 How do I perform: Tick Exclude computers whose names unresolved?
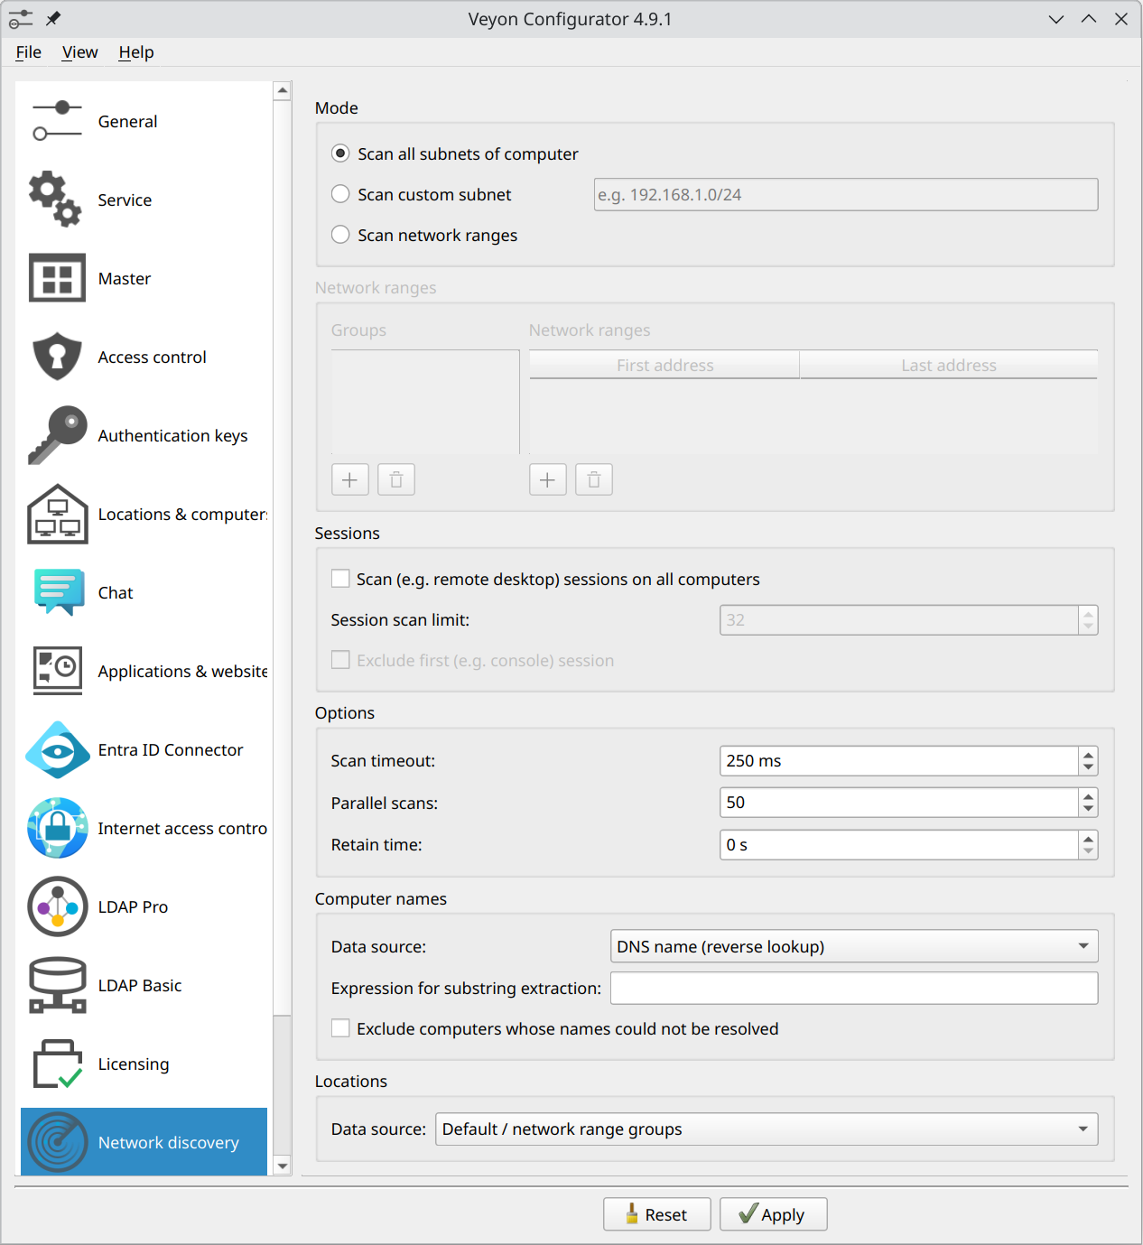340,1028
